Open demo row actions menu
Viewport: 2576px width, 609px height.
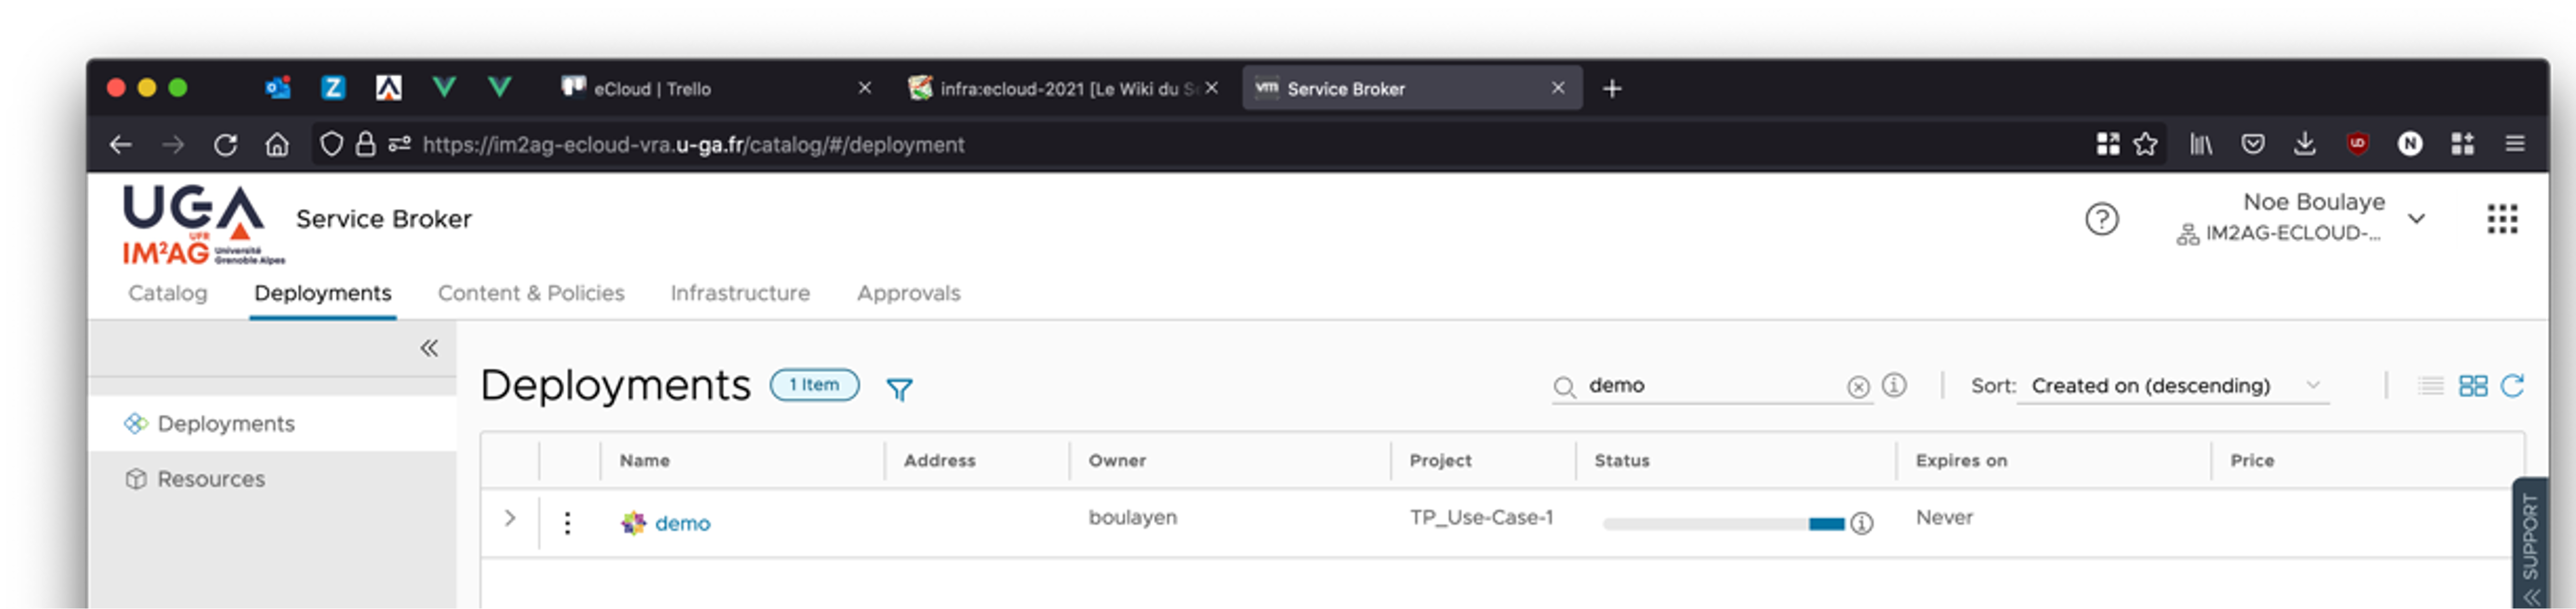[x=567, y=522]
